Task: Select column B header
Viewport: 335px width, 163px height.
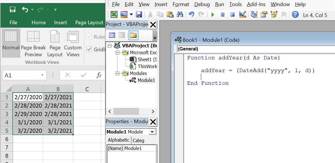Action: pos(58,89)
